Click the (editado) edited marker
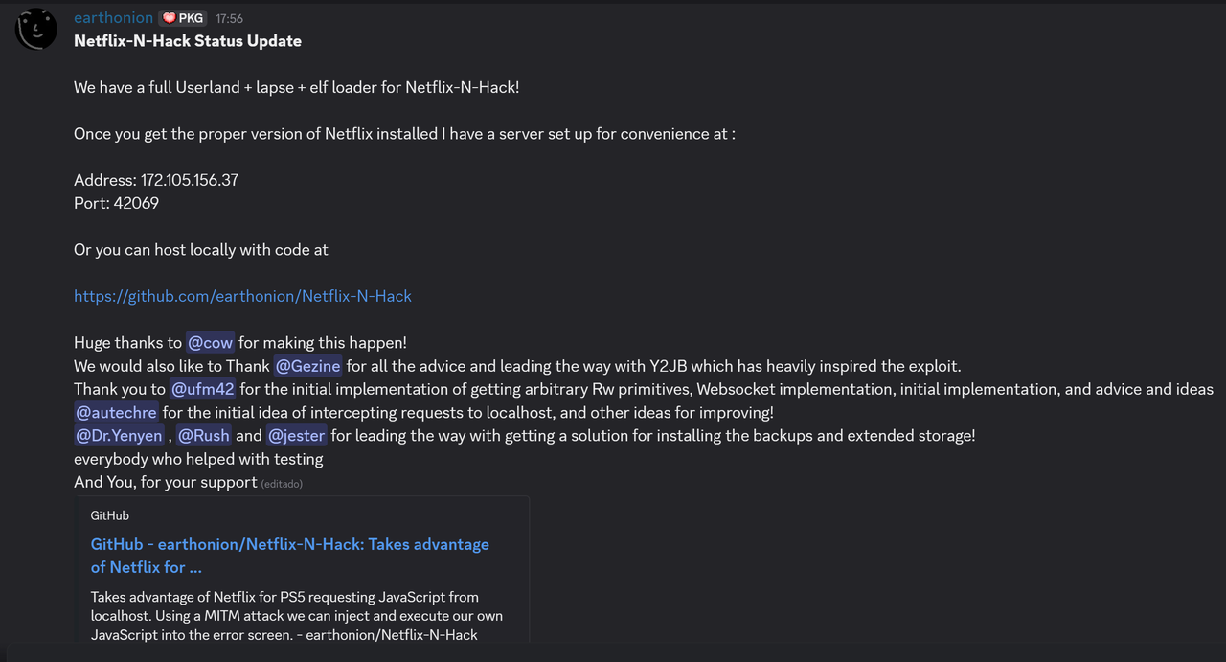Screen dimensions: 1226x662 (x=282, y=484)
